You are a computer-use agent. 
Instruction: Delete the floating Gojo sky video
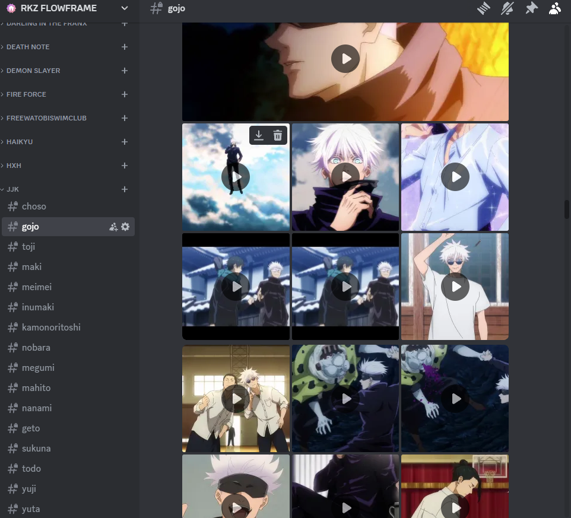coord(278,135)
